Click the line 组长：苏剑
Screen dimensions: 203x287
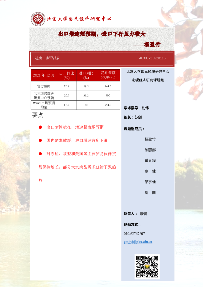133,117
